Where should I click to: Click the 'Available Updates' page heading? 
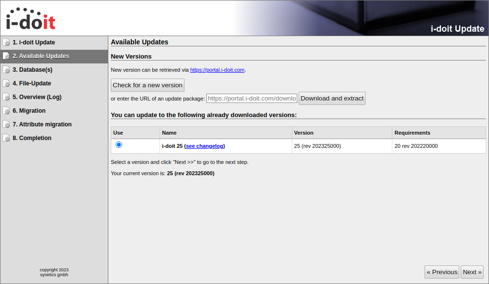[x=140, y=42]
